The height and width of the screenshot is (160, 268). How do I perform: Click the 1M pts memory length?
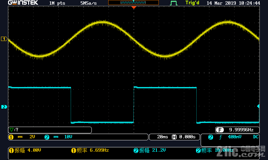coord(57,3)
